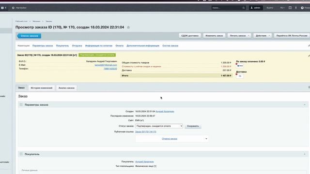310x174 pixels.
Task: Click green status label in order summary
Action: [97, 55]
